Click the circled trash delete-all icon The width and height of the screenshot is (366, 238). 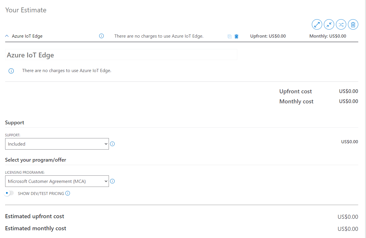(353, 25)
